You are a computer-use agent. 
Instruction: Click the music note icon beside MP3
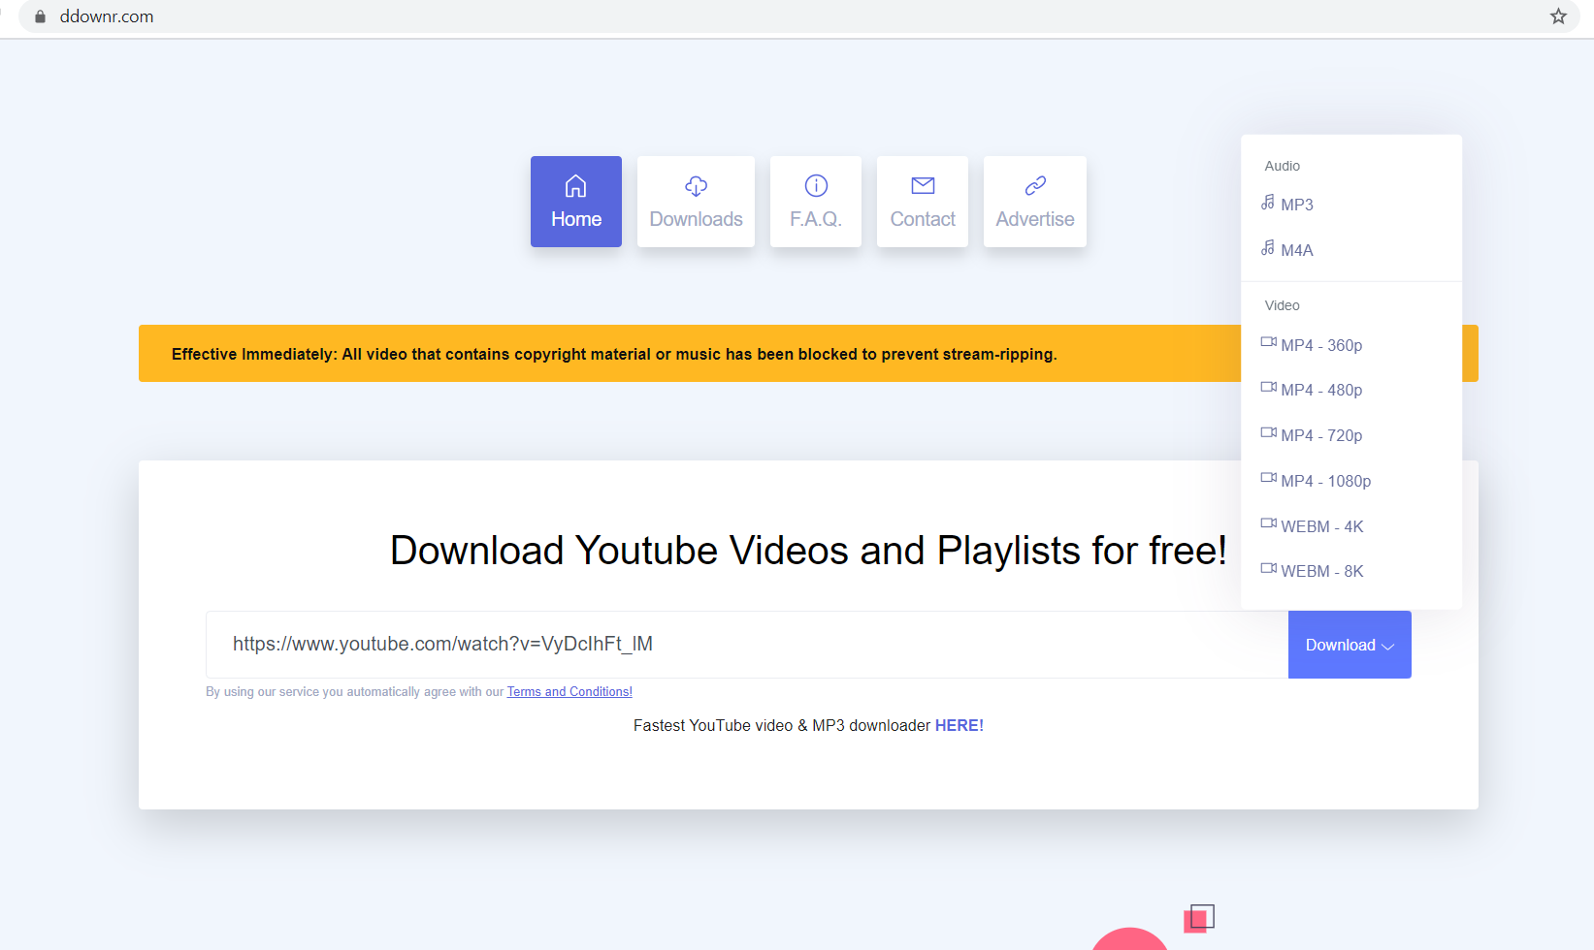click(x=1268, y=203)
